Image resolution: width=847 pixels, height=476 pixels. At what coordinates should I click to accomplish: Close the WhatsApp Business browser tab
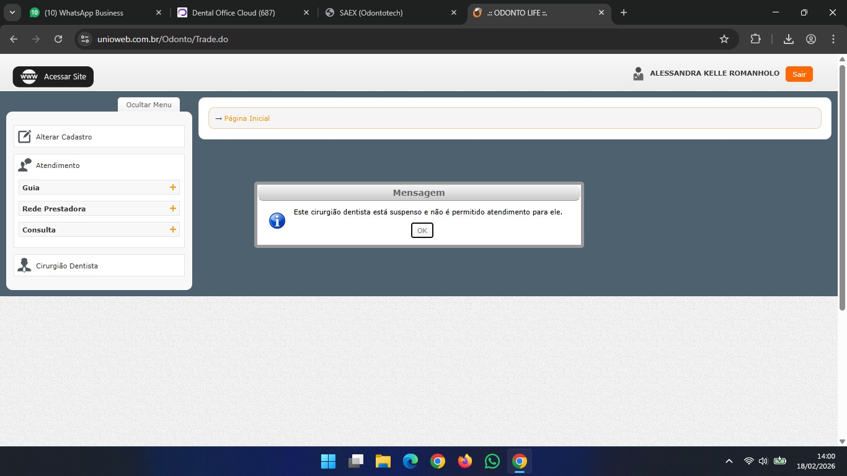tap(159, 12)
